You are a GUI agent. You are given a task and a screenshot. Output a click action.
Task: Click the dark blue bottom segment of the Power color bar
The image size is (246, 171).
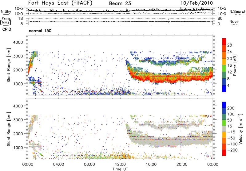(224, 89)
